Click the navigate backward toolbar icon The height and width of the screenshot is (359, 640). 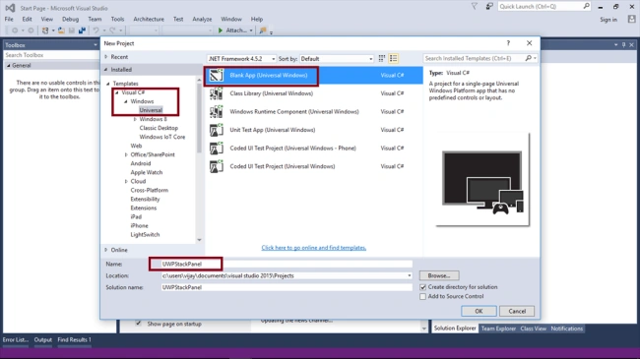[15, 30]
